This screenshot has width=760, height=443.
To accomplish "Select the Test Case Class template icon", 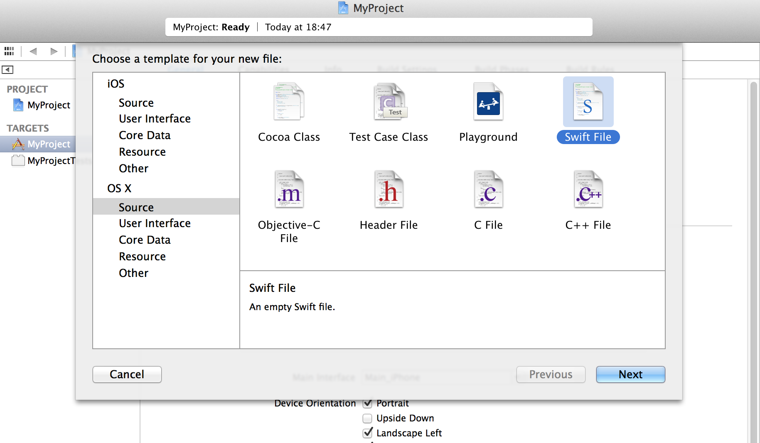I will click(390, 101).
